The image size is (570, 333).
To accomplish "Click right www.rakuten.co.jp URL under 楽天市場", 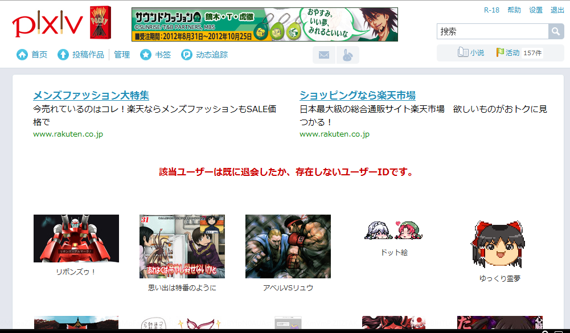I will tap(334, 134).
